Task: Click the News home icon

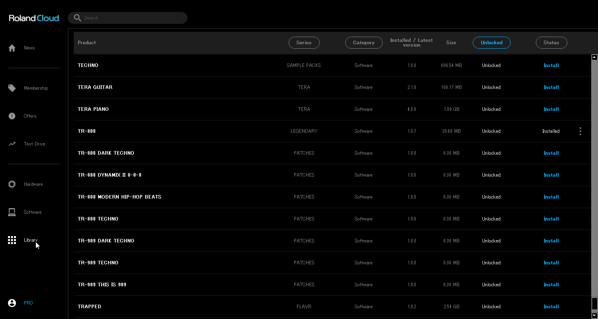Action: [12, 48]
